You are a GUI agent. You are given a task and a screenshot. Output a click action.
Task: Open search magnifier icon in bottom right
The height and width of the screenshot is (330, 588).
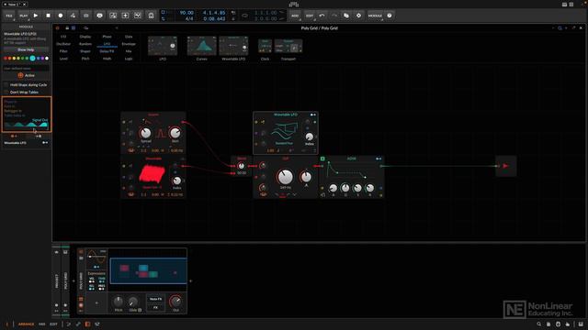coord(539,324)
